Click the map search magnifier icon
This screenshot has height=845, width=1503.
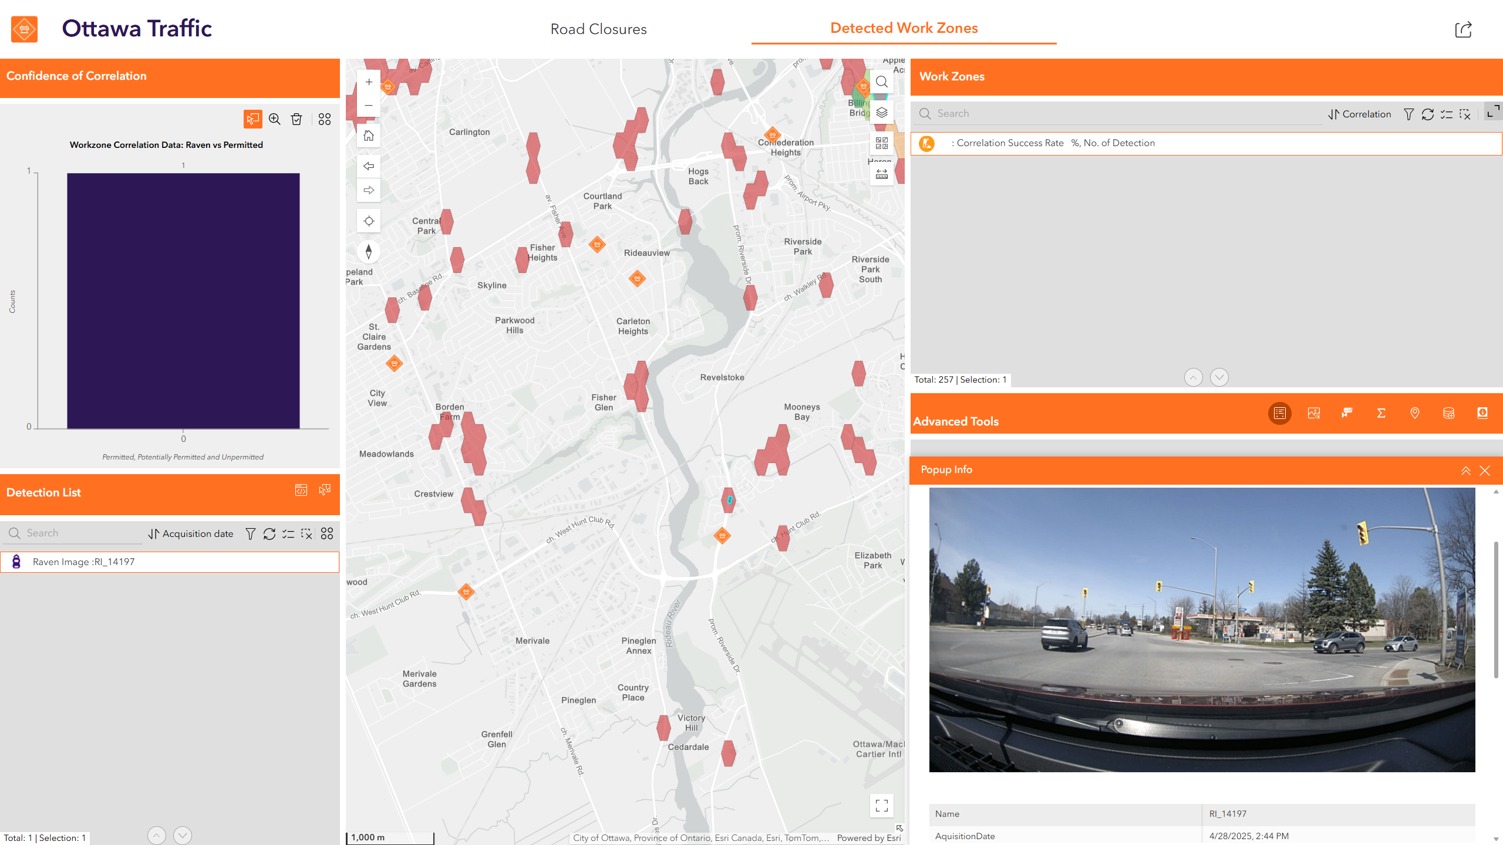(881, 82)
